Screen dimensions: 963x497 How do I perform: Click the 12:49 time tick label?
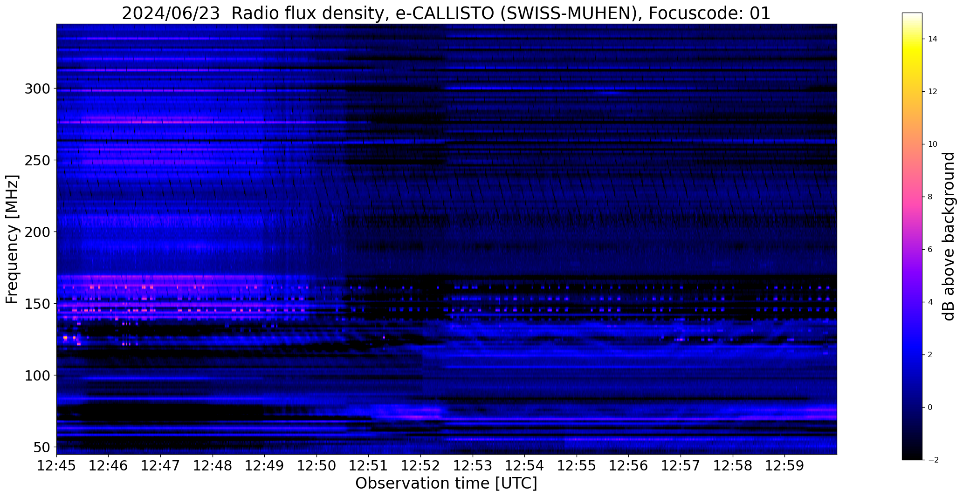[264, 465]
